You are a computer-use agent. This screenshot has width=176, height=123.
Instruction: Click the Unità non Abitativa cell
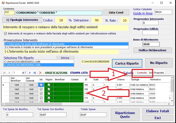(x=139, y=85)
